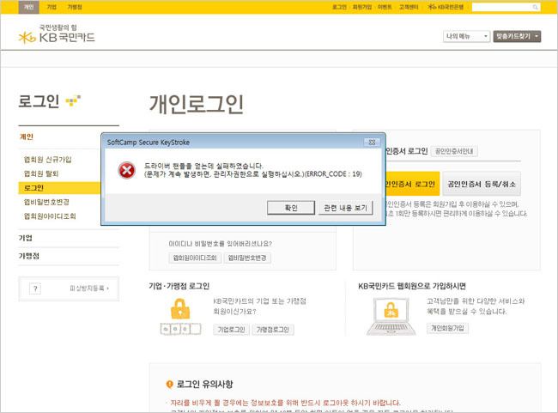Viewport: 558px width, 413px height.
Task: Open 웹회원 탈퇴 in sidebar
Action: point(41,173)
